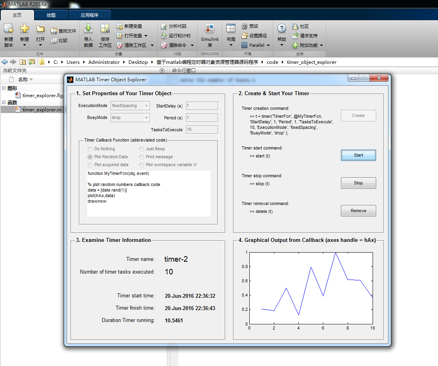Expand the 打开变量 (Open Variable) dropdown arrow
This screenshot has height=366, width=438.
coord(146,36)
